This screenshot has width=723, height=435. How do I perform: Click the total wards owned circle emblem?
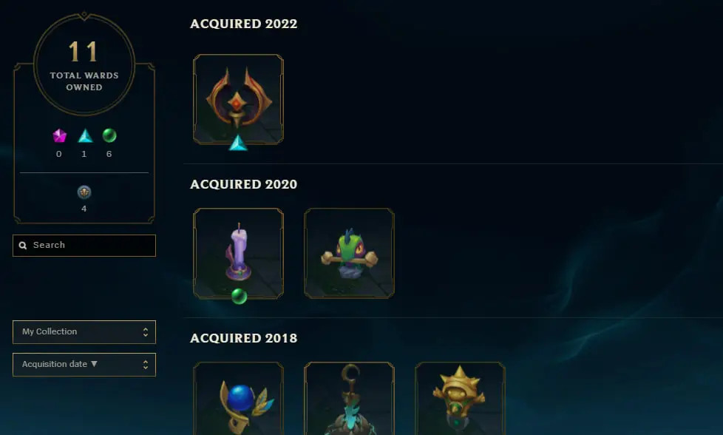point(84,64)
